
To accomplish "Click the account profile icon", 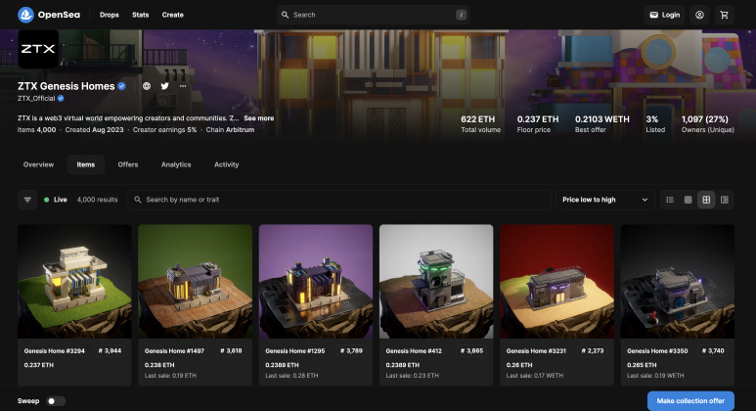I will [x=699, y=15].
